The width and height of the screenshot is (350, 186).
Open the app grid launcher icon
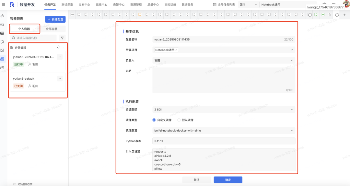click(3, 5)
